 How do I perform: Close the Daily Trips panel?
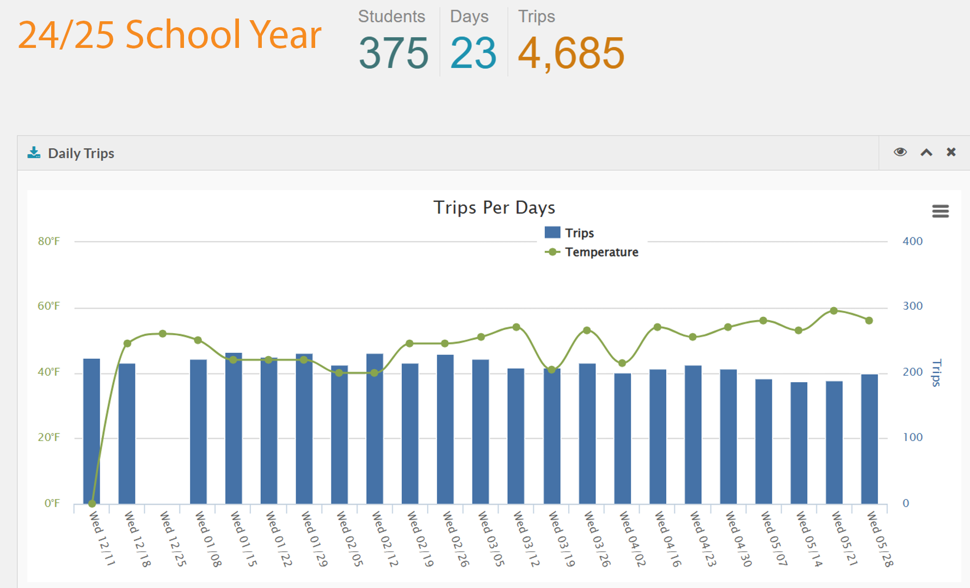[951, 152]
